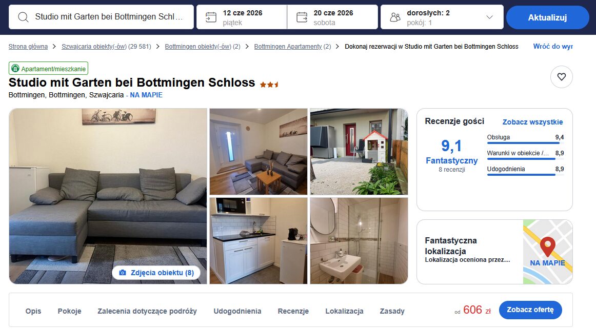Open Zobacz wszystkie reviews link
This screenshot has height=329, width=596.
click(532, 122)
